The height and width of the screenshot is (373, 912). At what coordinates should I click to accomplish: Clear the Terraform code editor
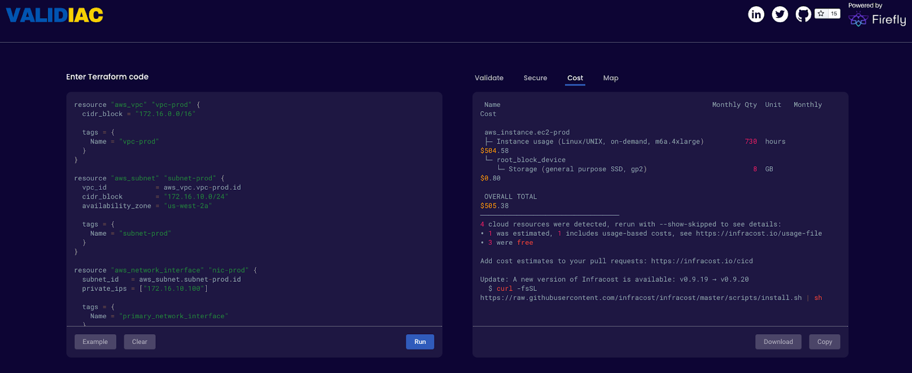[x=140, y=342]
